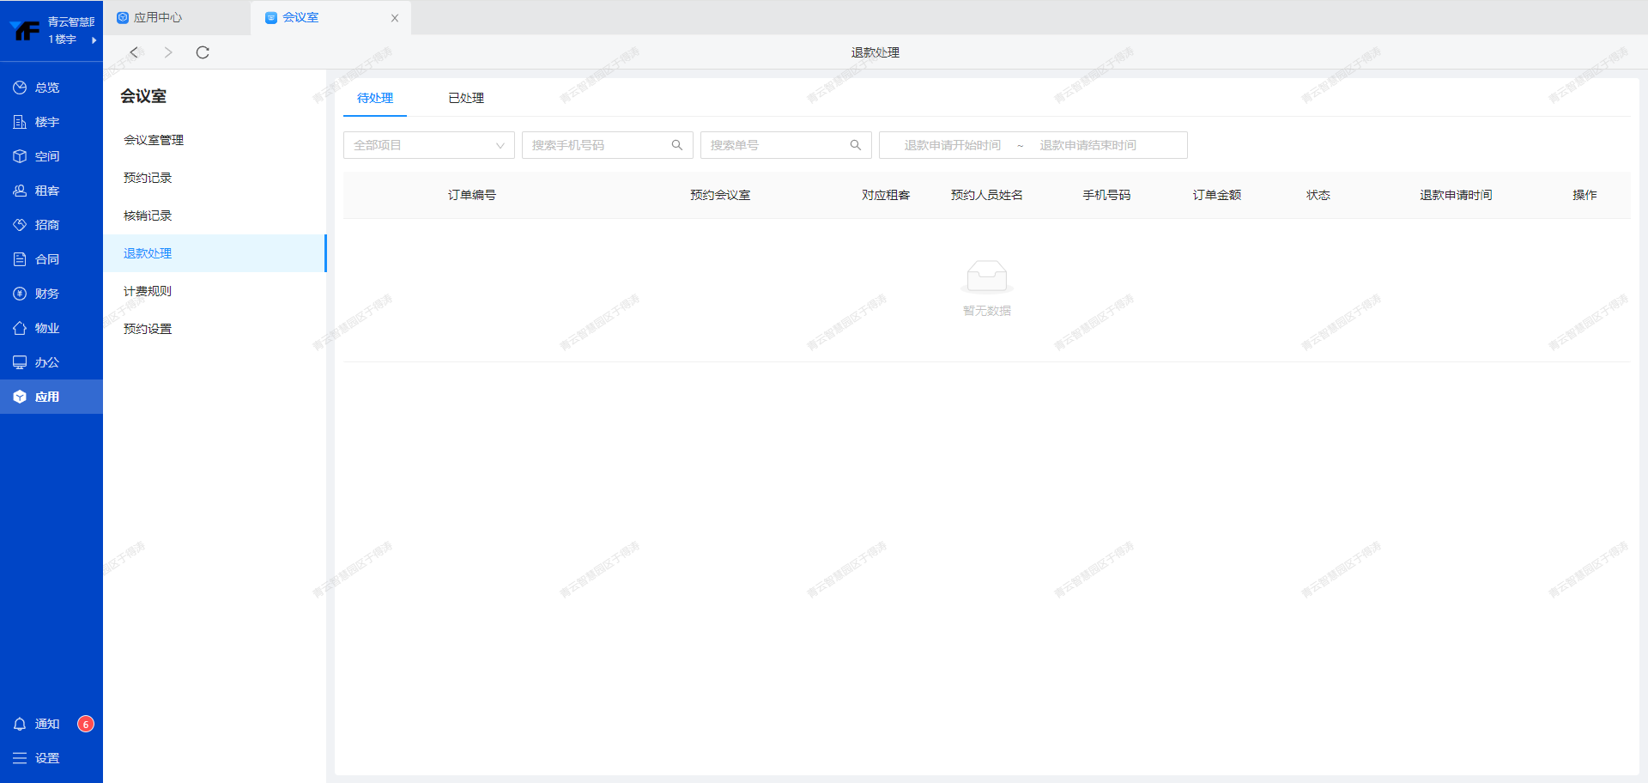Close the 会议室 tab
This screenshot has height=783, width=1648.
(395, 18)
